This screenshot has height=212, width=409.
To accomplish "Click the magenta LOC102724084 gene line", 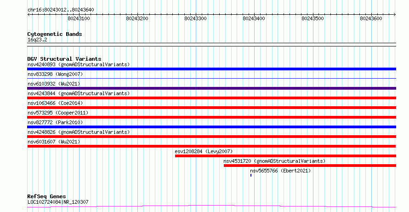I will [211, 206].
